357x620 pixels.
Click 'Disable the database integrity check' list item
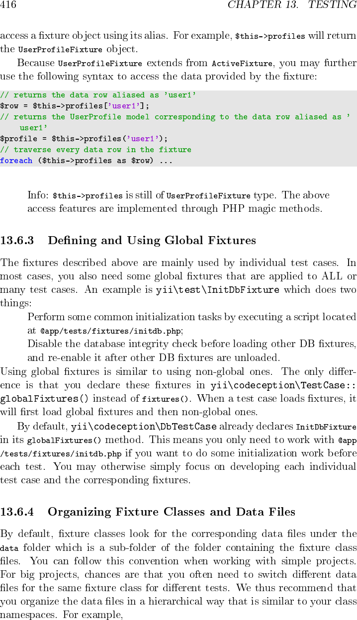click(x=192, y=351)
